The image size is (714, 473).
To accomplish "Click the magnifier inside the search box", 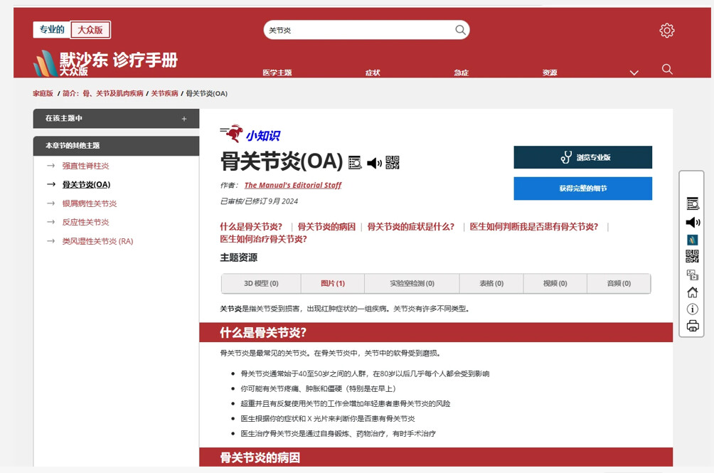I will [x=460, y=30].
